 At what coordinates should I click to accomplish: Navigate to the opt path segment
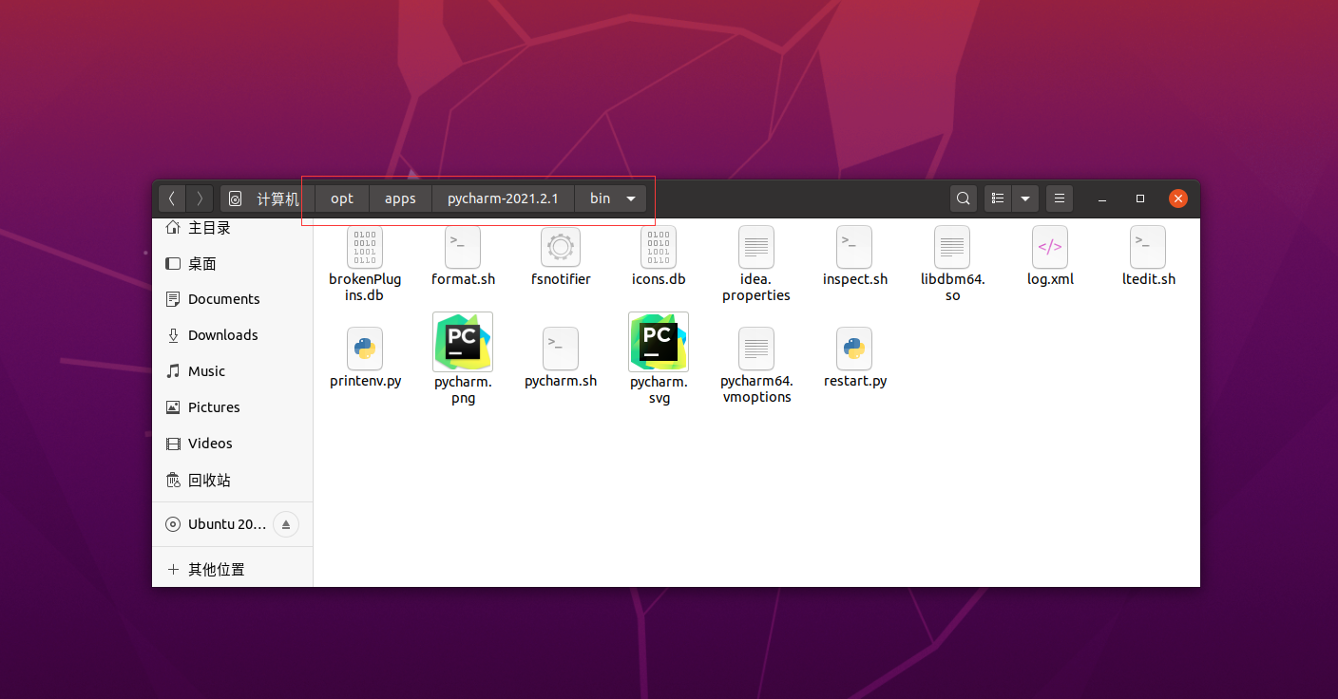pos(342,198)
